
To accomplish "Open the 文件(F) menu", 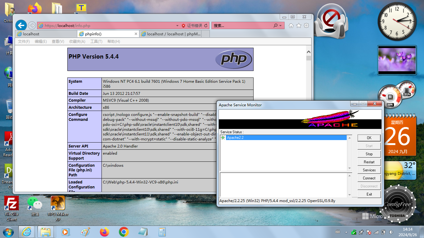I will [24, 42].
